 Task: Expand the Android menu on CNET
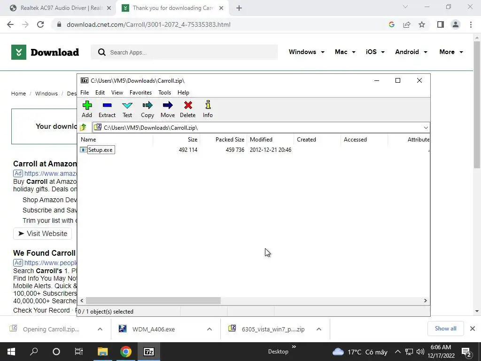coord(411,52)
